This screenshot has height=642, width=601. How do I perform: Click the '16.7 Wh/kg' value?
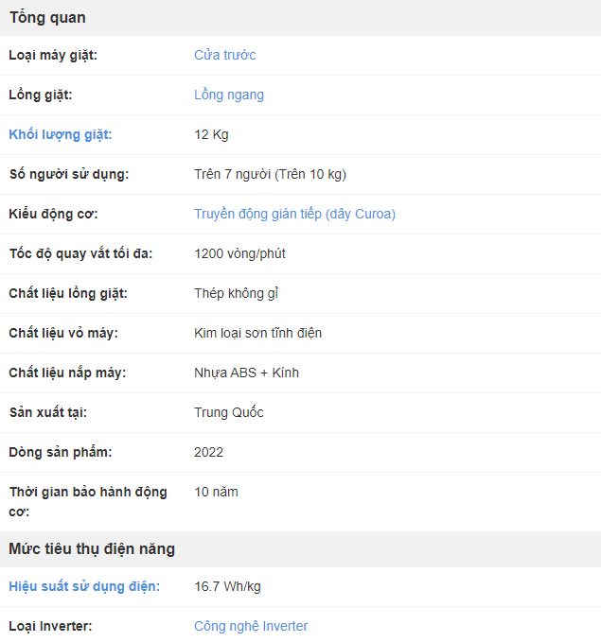click(227, 586)
